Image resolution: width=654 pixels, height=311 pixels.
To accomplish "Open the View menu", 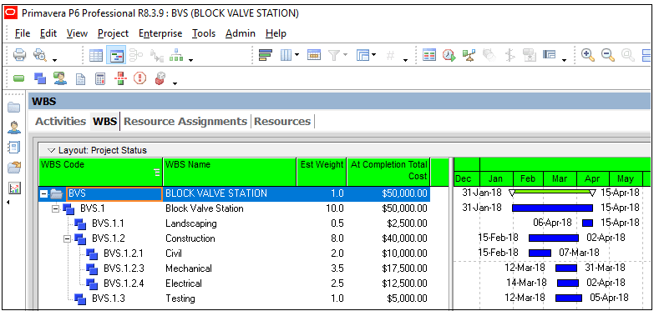I will click(77, 33).
